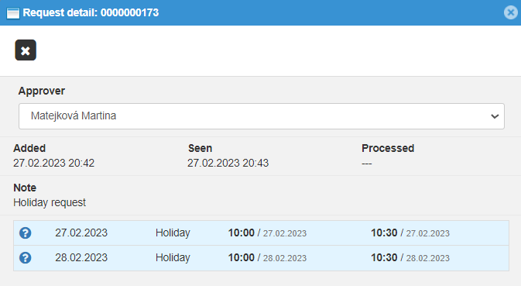The width and height of the screenshot is (521, 286).
Task: Click the Added date 27.02.2023 20:42
Action: [x=54, y=163]
